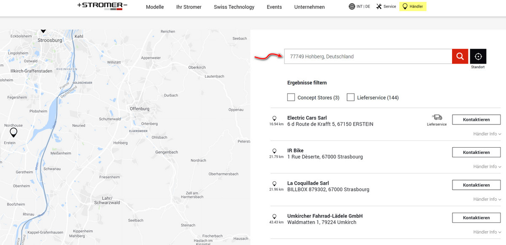Click the Lieferservice truck icon for Electric Cars
The width and height of the screenshot is (506, 245).
pos(437,117)
